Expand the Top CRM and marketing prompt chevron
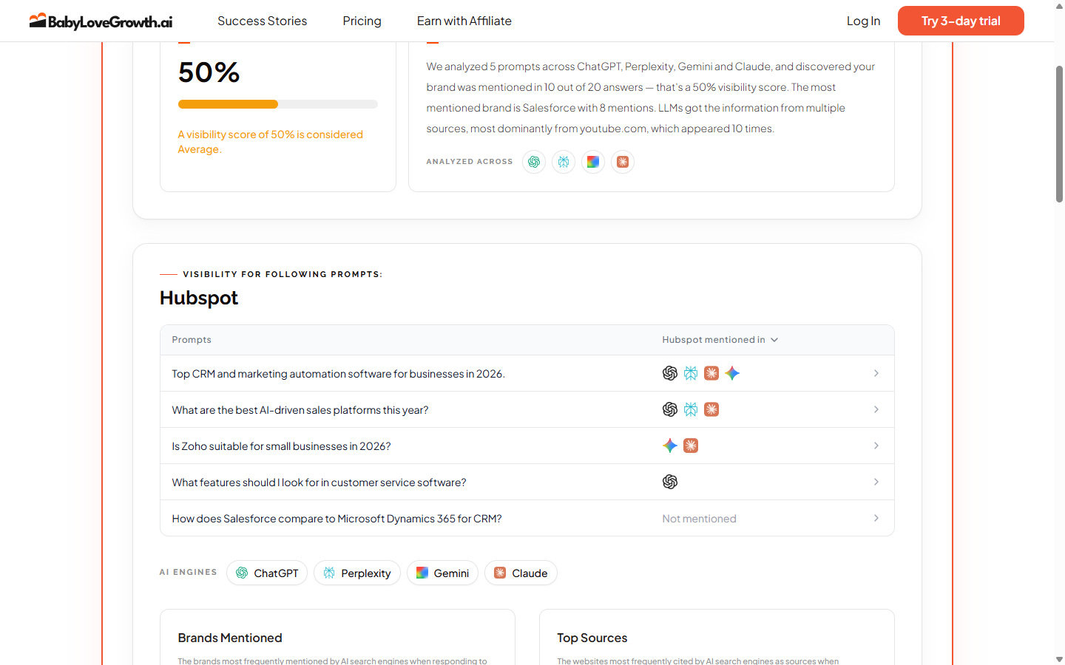 tap(876, 373)
